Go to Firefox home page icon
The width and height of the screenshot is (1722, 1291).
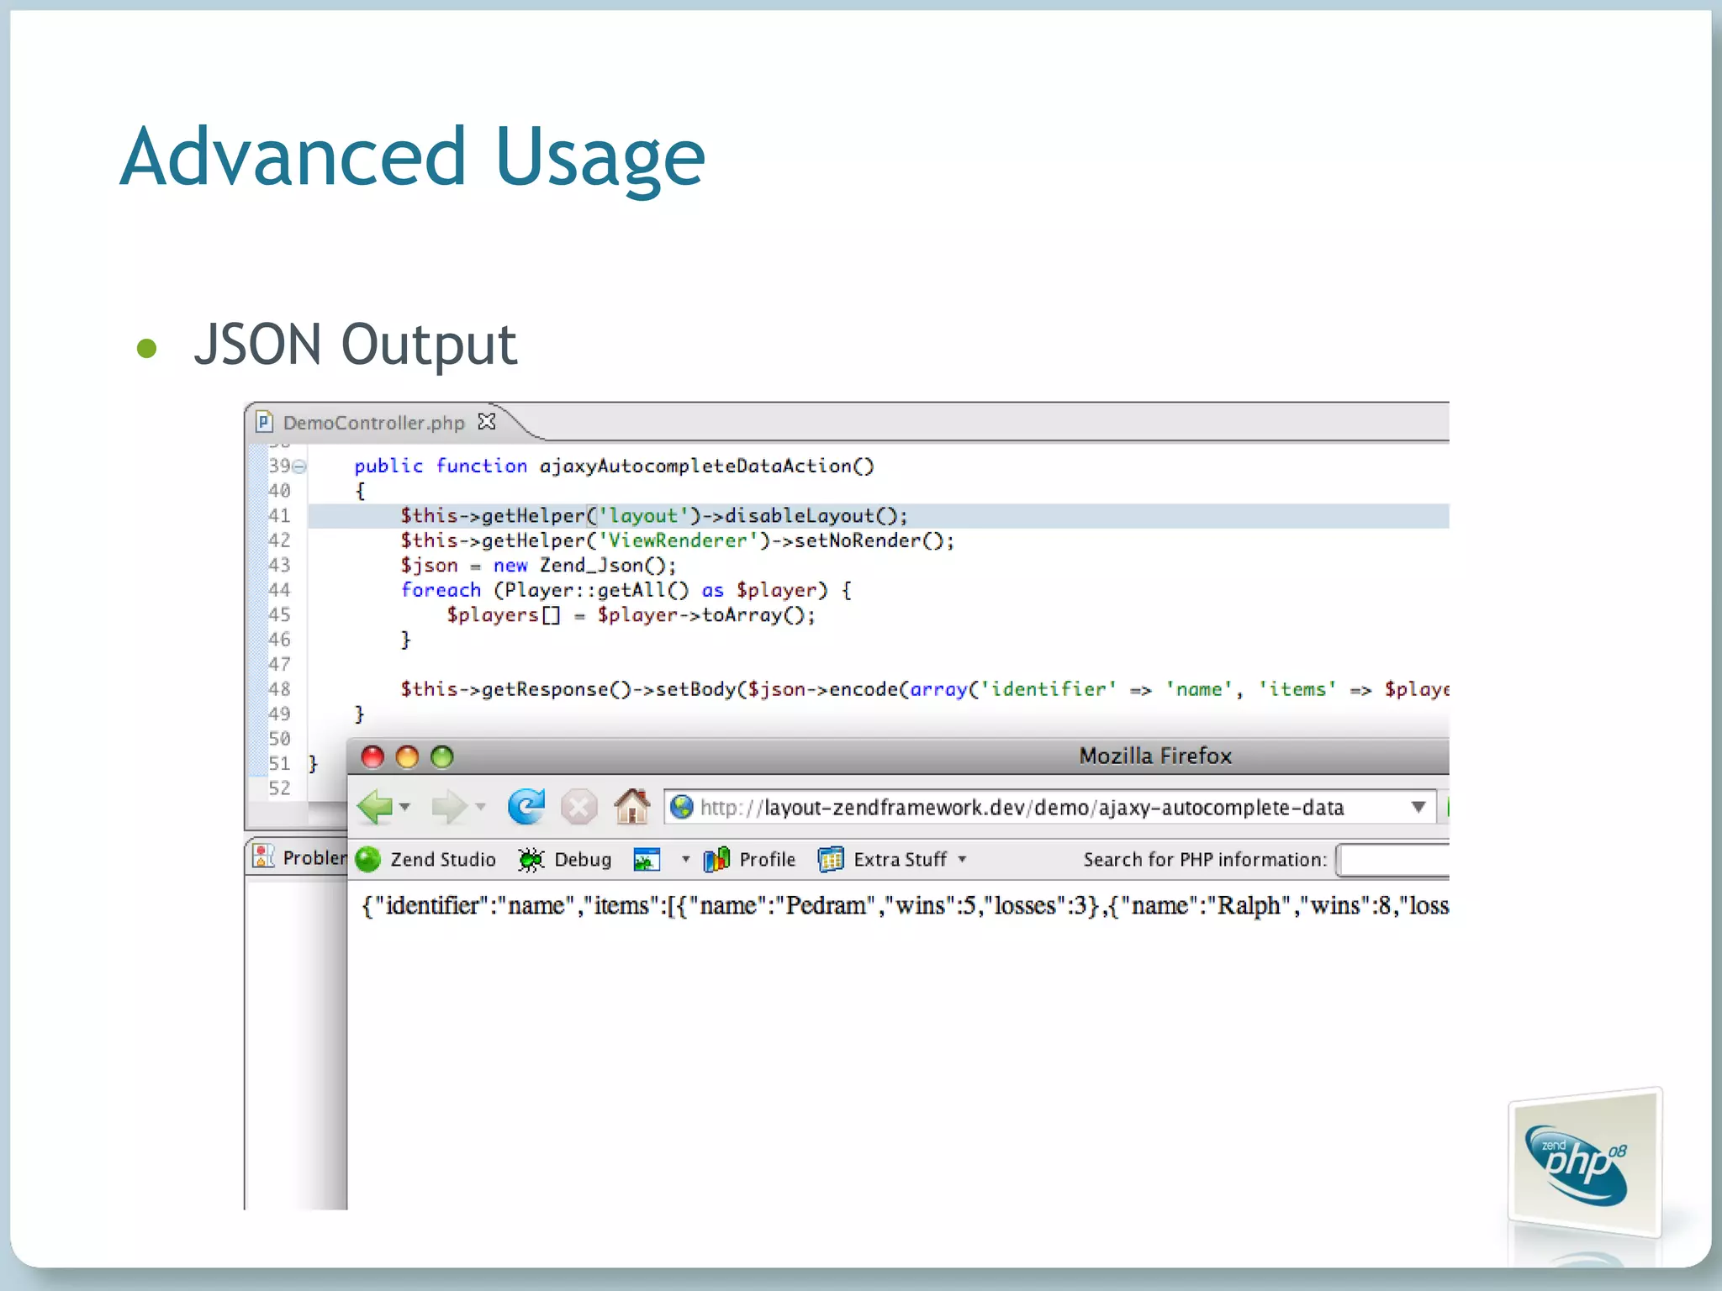(631, 807)
